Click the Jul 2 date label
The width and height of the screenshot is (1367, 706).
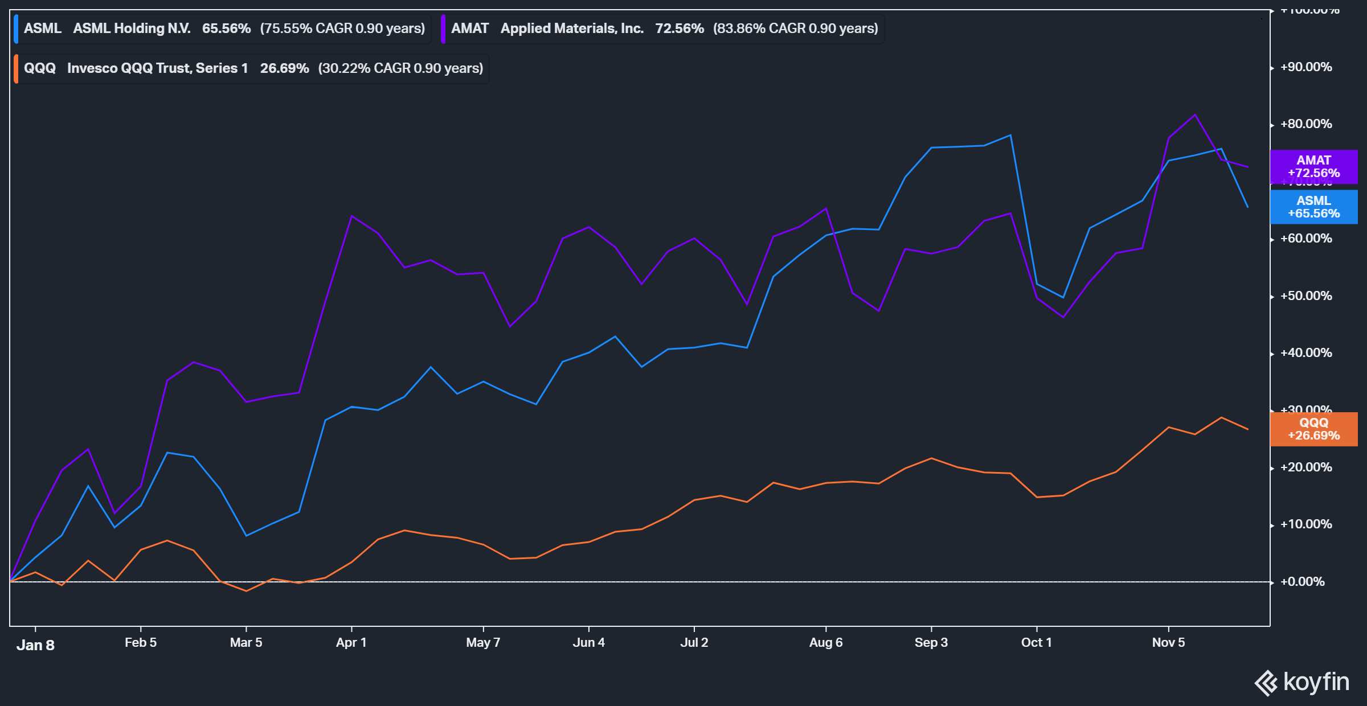point(694,642)
